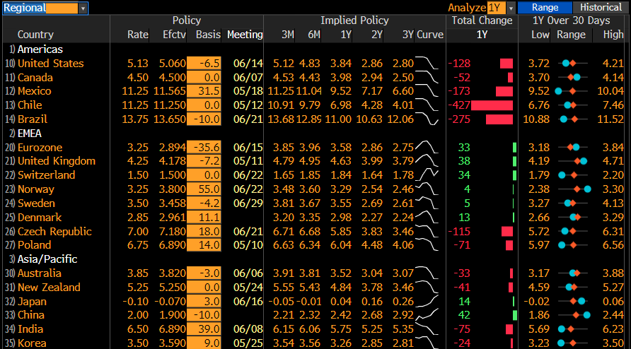Open the India country link

[x=30, y=329]
